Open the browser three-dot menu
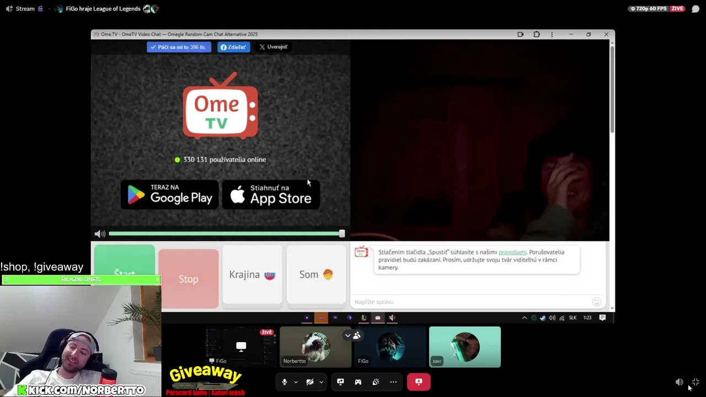 552,34
